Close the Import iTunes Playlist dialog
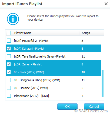Image resolution: width=110 pixels, height=114 pixels. [106, 4]
